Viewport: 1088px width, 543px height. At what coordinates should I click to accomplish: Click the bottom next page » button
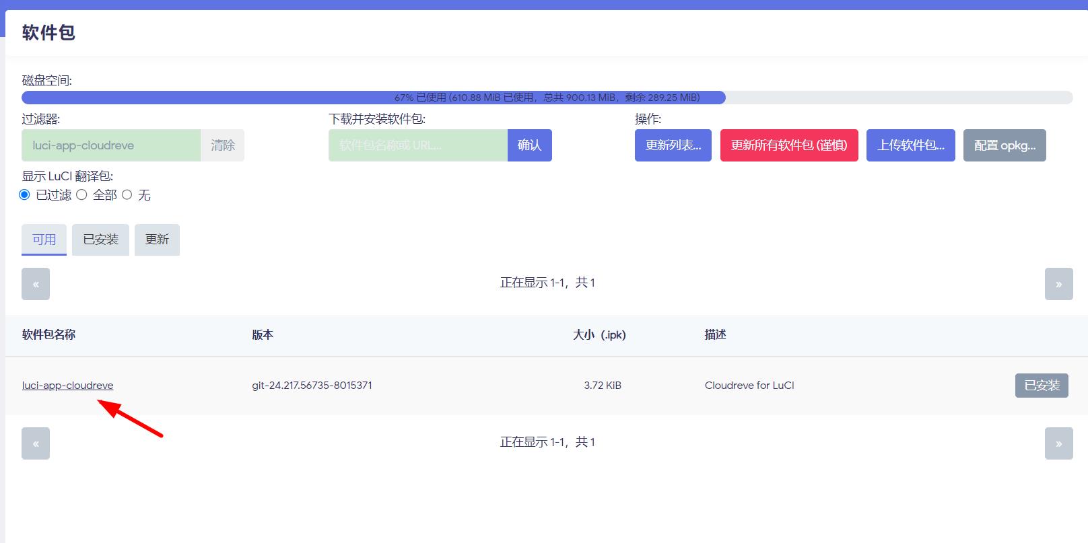click(1059, 443)
